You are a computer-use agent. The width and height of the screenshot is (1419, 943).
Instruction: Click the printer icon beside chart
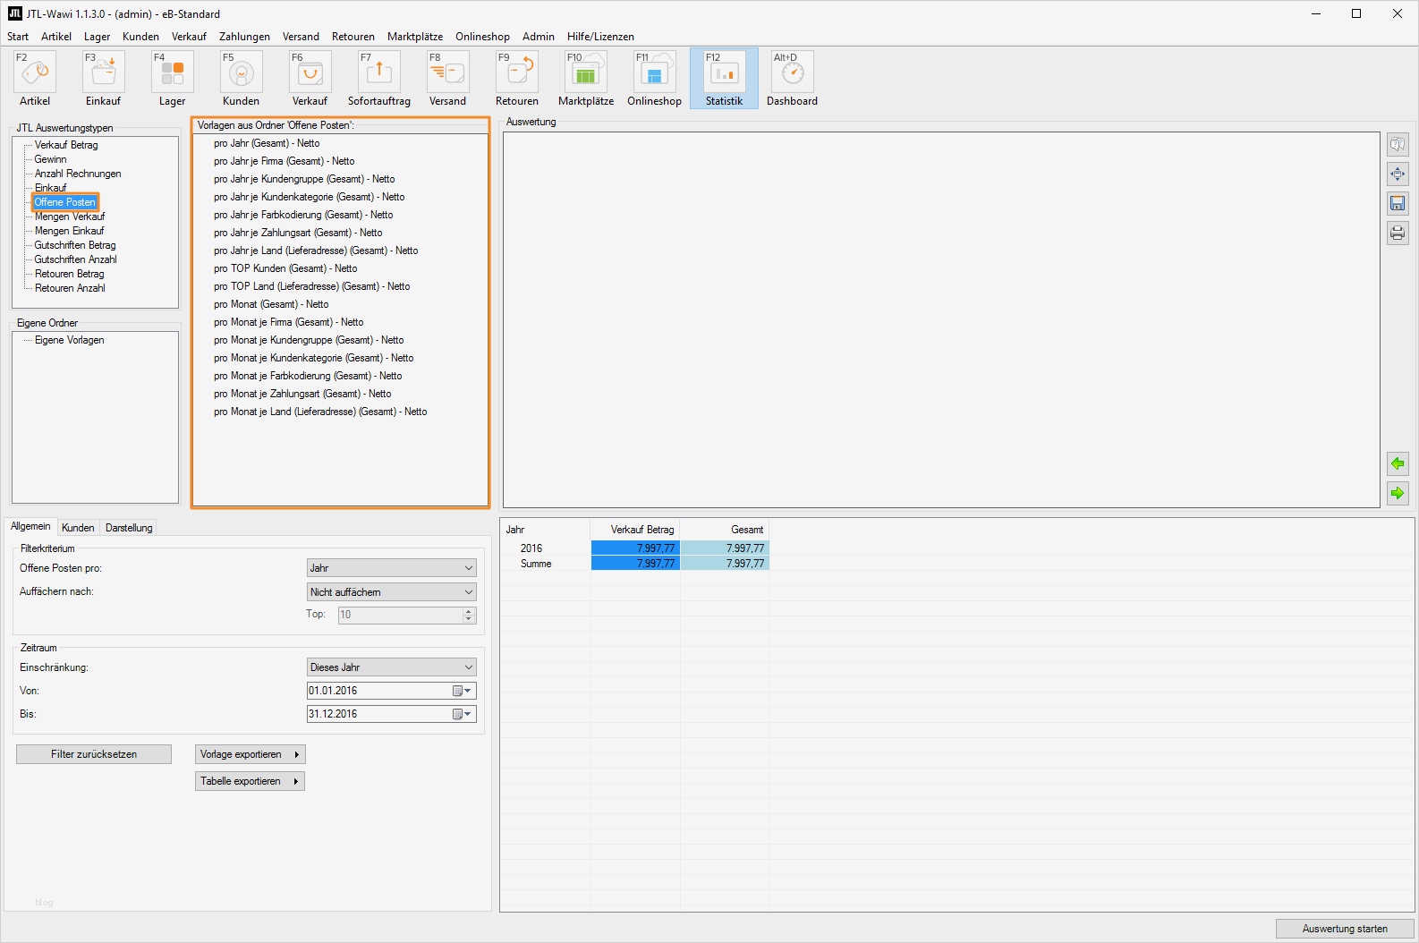[x=1398, y=234]
